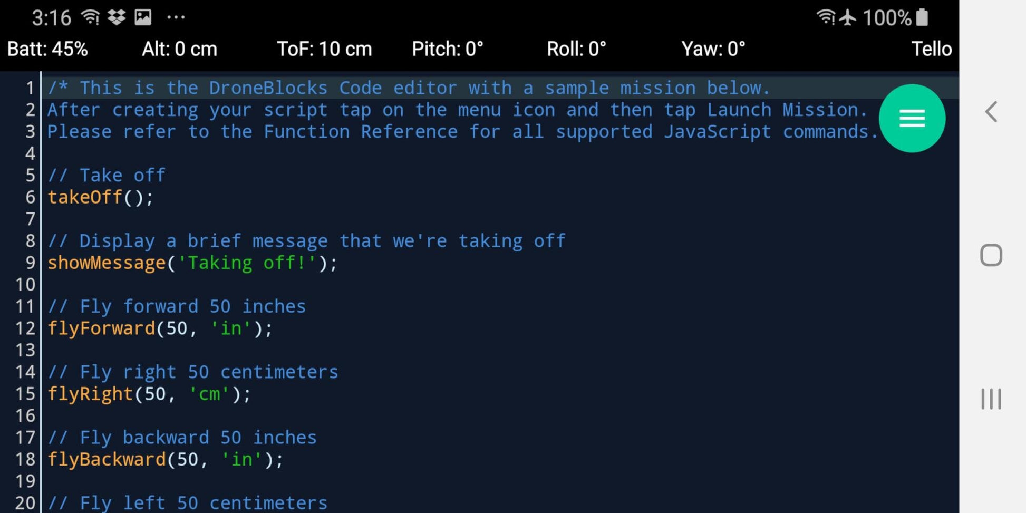1026x513 pixels.
Task: Click the flyRight(50, 'cm') code line
Action: (150, 394)
